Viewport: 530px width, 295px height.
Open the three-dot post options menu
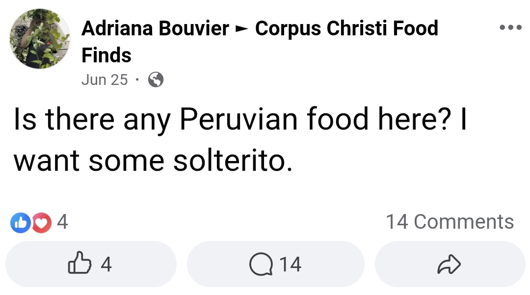point(510,27)
